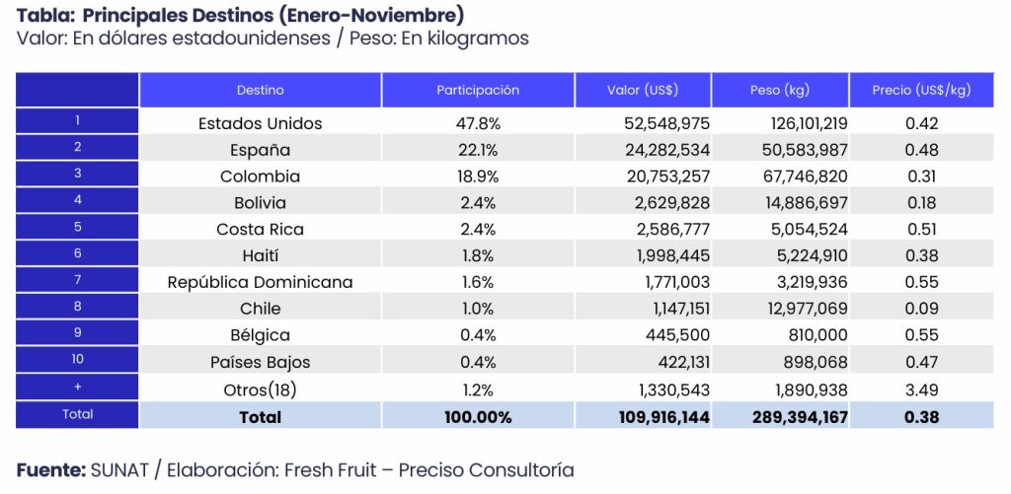Select the Precio (US$/kg) column header
This screenshot has width=1011, height=494.
pos(921,90)
